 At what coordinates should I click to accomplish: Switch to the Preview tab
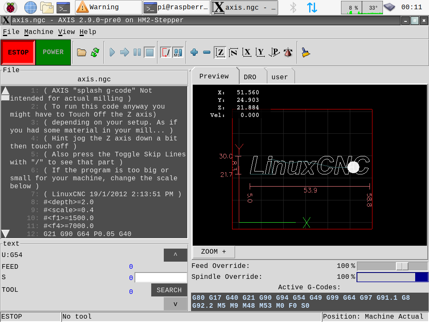(214, 76)
